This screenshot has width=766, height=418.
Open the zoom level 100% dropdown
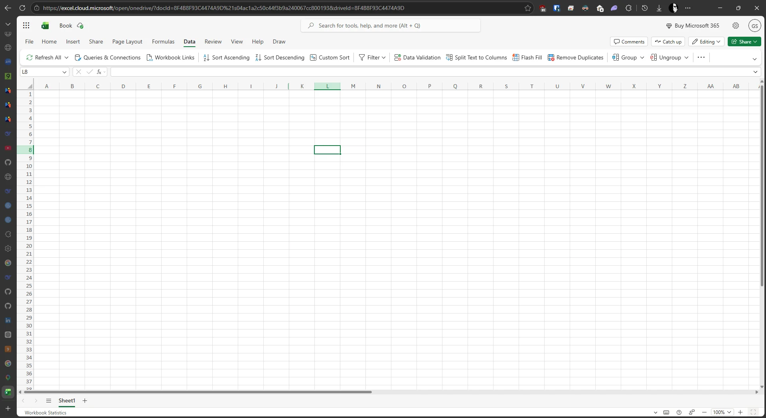tap(722, 412)
